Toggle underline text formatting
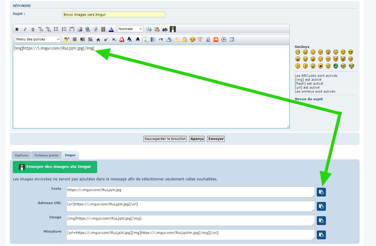This screenshot has height=246, width=376. click(x=33, y=29)
